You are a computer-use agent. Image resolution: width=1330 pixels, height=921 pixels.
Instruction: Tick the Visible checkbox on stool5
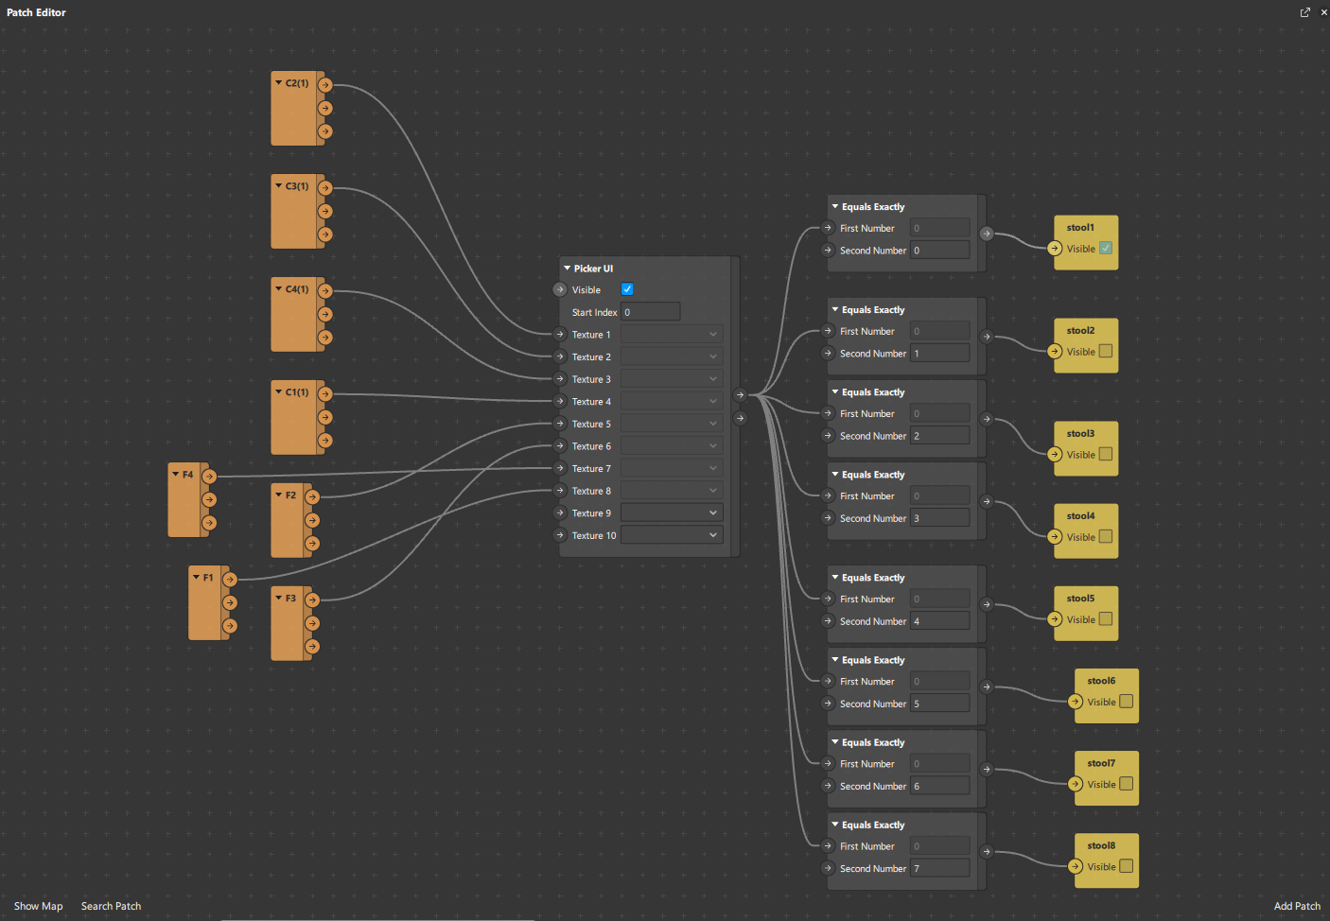click(1106, 619)
